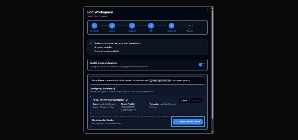Go to the Assets step circle
Screen dimensions: 298x140
pyautogui.click(x=112, y=26)
